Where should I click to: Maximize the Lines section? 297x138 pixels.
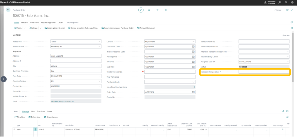[x=287, y=111]
